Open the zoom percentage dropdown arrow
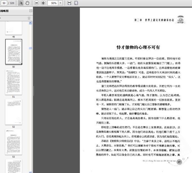The width and height of the screenshot is (192, 173). pos(60,3)
